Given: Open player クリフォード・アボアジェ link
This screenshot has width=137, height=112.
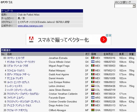Looking at the screenshot, I should pyautogui.click(x=17, y=110).
